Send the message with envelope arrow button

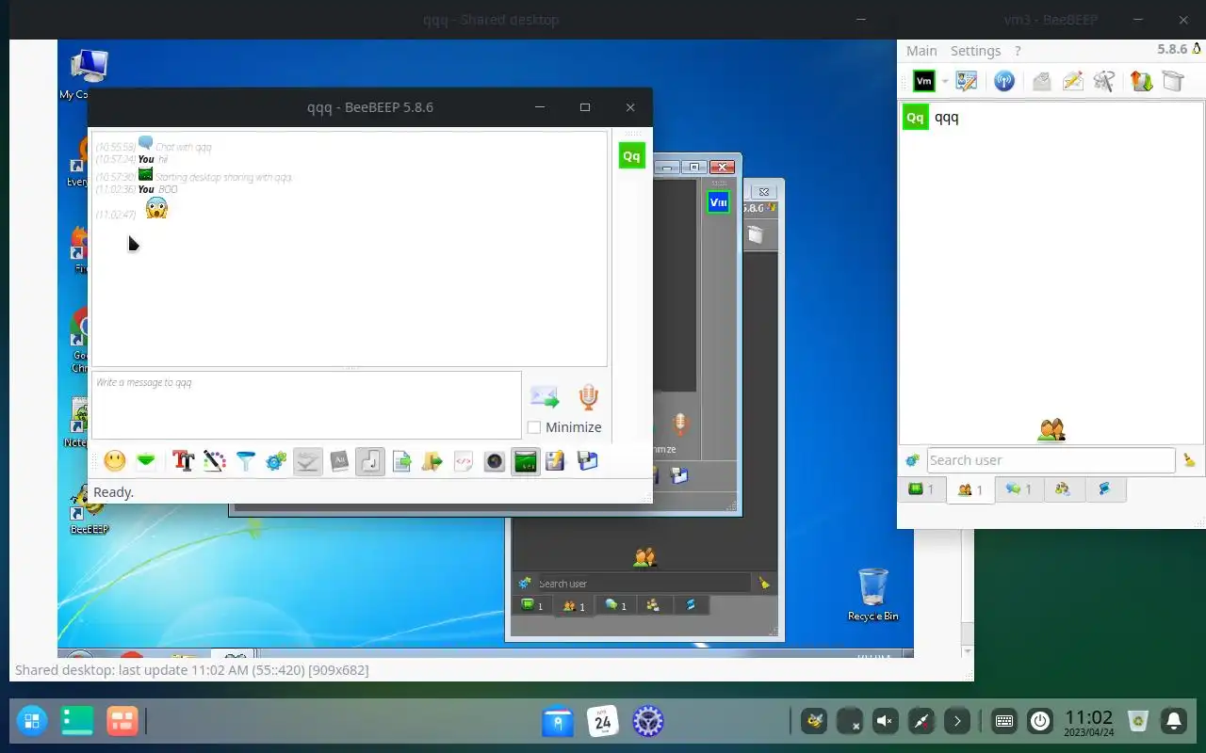[545, 397]
